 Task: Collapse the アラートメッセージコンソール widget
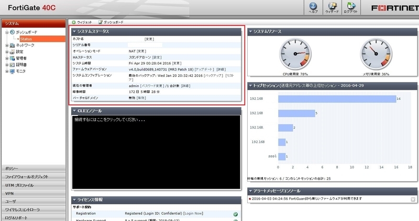click(x=251, y=191)
